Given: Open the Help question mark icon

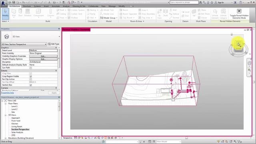Looking at the screenshot, I should click(x=240, y=2).
